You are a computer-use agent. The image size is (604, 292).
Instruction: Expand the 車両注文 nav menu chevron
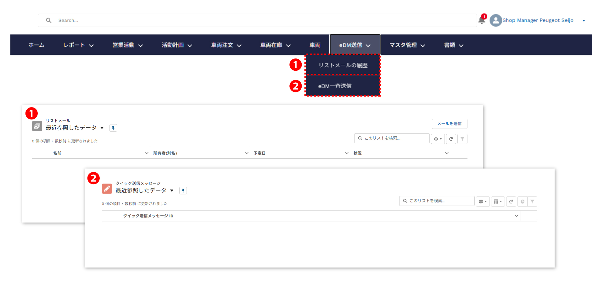click(x=239, y=46)
